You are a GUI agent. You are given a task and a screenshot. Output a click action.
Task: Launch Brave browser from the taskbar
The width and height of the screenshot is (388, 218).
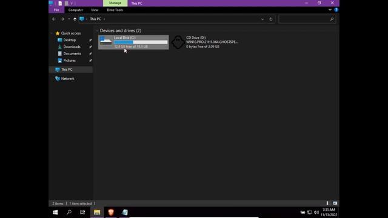point(111,213)
